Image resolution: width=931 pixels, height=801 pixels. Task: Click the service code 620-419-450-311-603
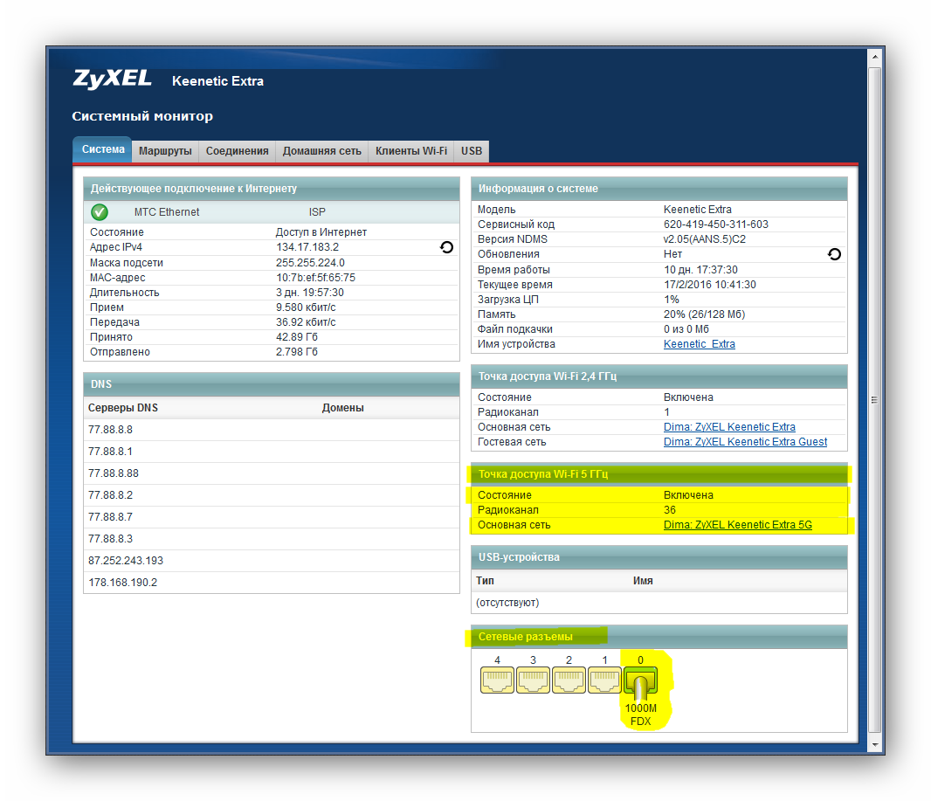(x=716, y=224)
